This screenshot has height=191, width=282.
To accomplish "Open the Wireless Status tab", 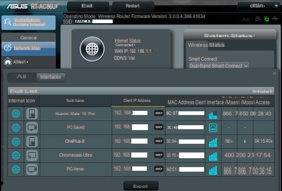I will click(206, 45).
